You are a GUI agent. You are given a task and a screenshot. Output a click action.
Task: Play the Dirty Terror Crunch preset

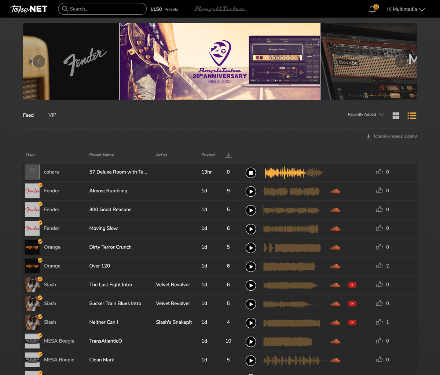coord(251,248)
